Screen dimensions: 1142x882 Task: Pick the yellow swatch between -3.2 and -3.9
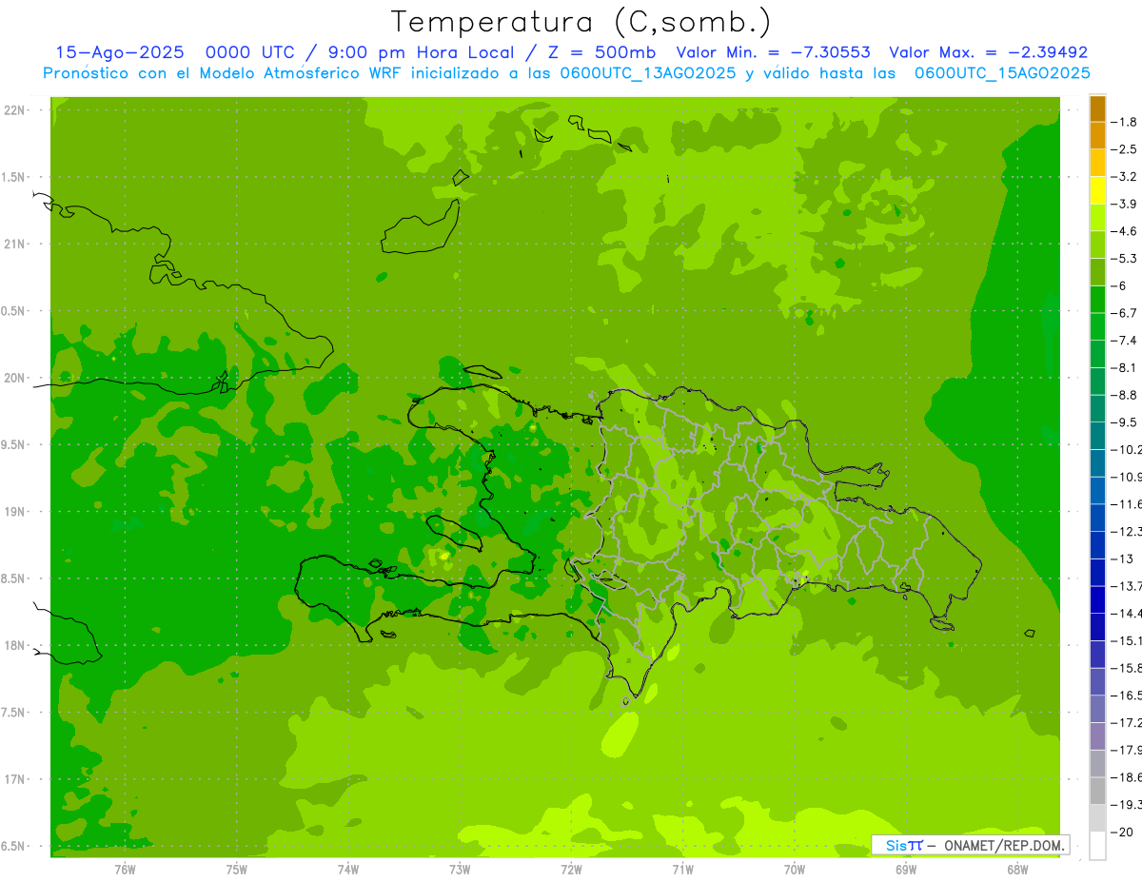[1097, 190]
